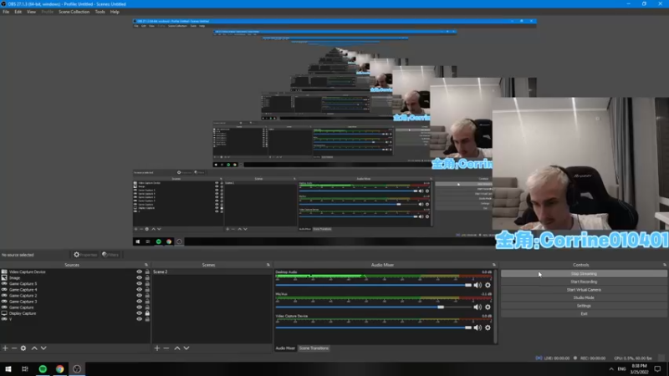Hide the Game Capture 4 source
The height and width of the screenshot is (376, 669).
[139, 289]
